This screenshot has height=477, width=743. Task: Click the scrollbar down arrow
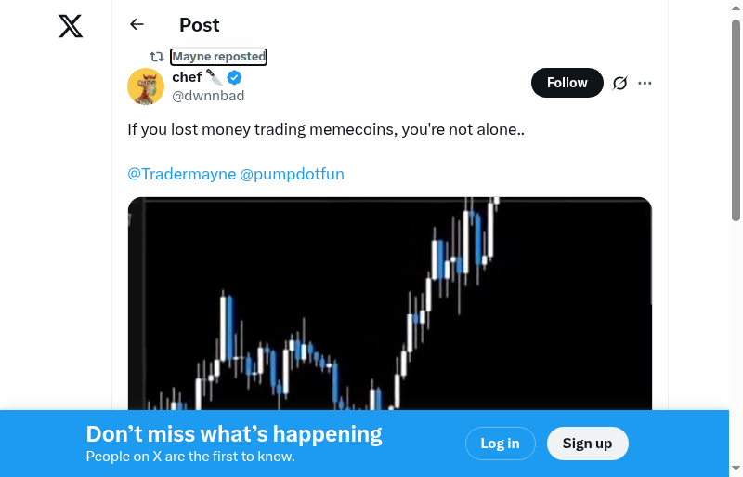coord(736,469)
